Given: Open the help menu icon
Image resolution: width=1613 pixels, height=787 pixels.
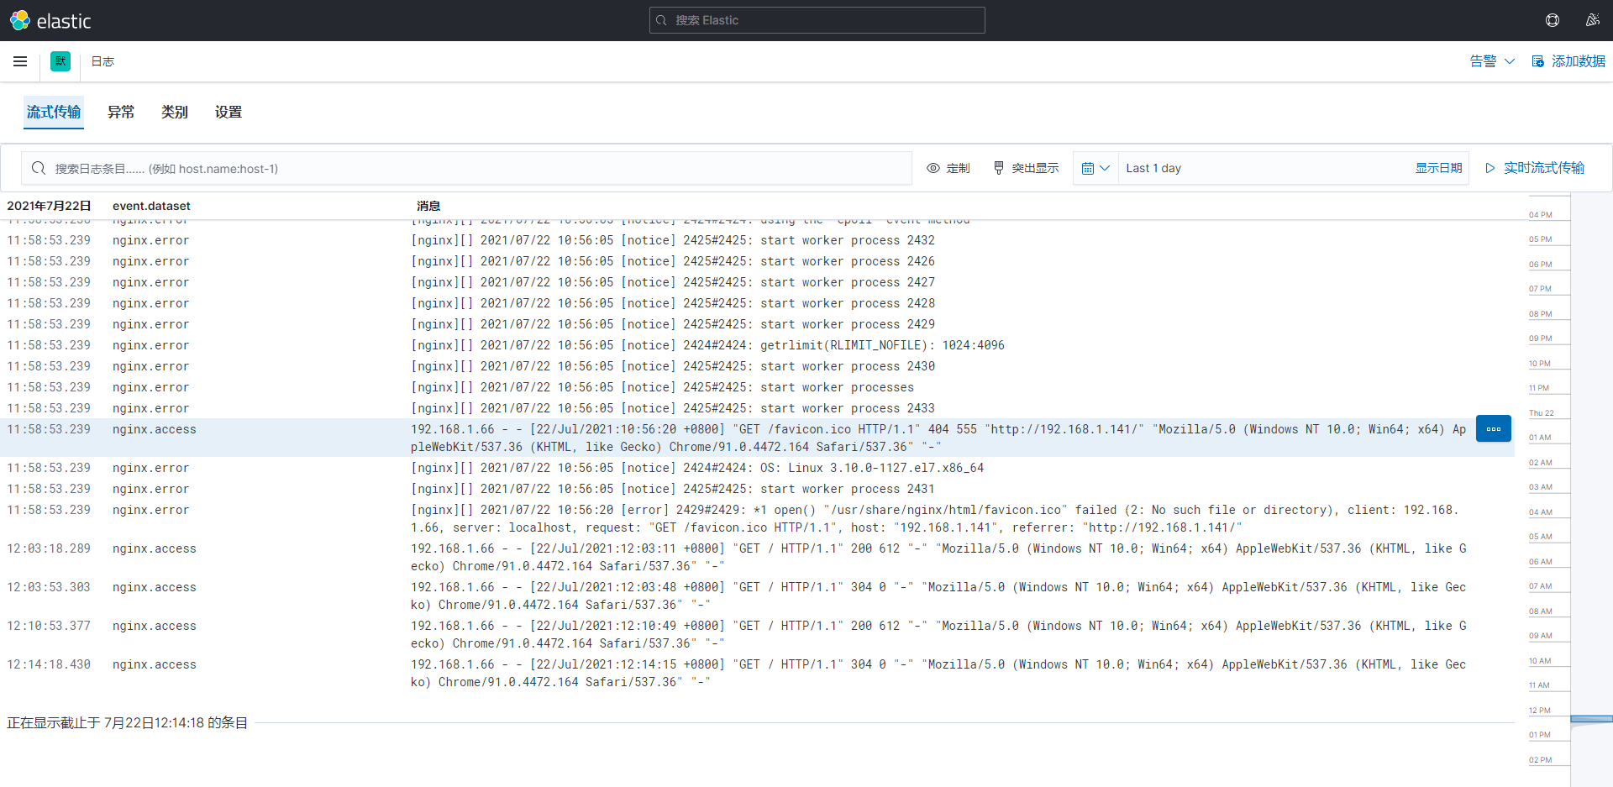Looking at the screenshot, I should coord(1553,20).
